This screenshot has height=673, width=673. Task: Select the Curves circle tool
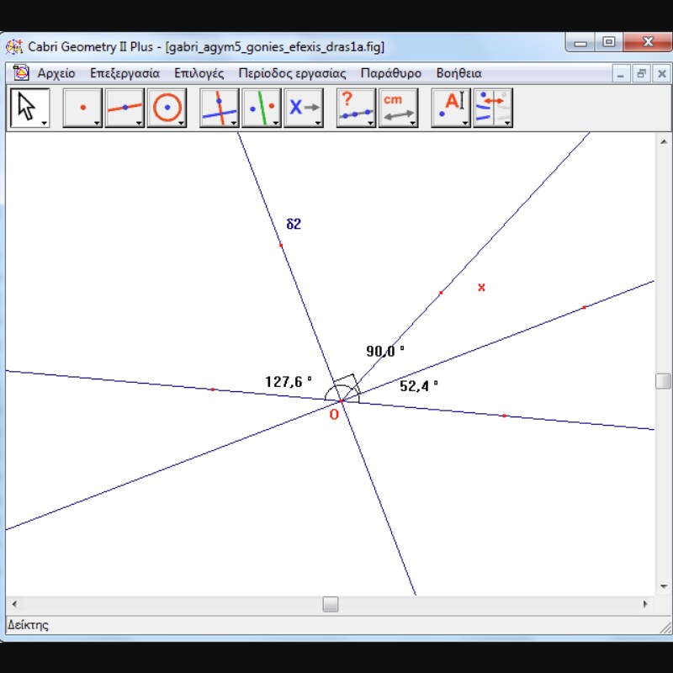167,108
